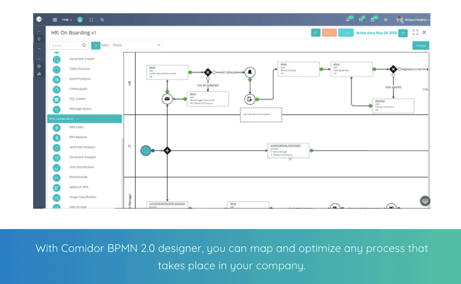Image resolution: width=461 pixels, height=284 pixels.
Task: Click the full screen icon in the top bar
Action: (91, 20)
